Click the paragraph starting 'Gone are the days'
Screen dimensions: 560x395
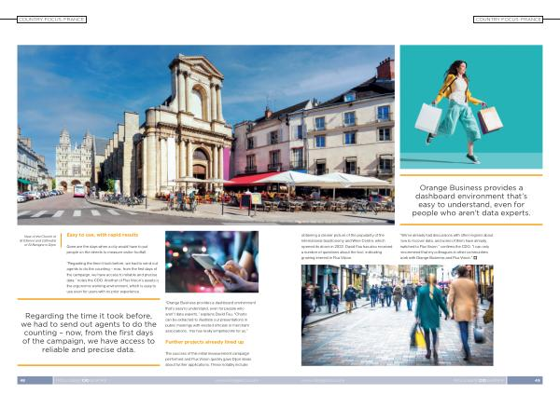106,249
